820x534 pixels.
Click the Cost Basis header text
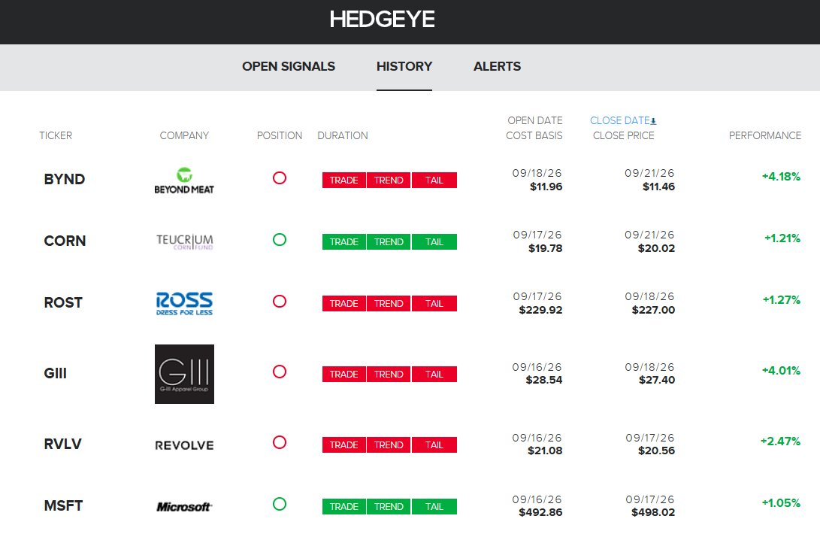(x=534, y=135)
